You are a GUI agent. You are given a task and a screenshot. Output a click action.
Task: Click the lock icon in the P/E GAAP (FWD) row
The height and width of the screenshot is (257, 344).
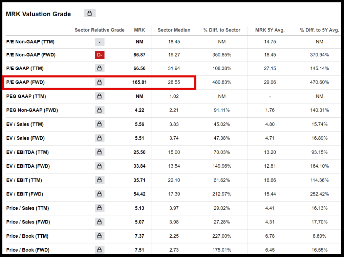(x=100, y=82)
